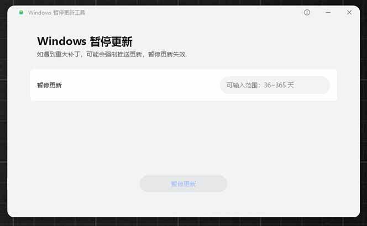Minimize the Windows 暂停更新工具 window
Viewport: 367px width, 226px height.
(x=328, y=12)
